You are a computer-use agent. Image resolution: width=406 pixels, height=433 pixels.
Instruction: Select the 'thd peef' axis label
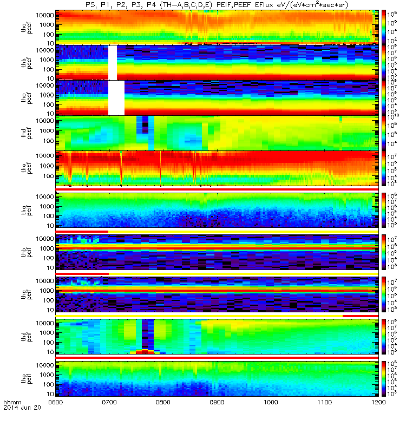click(27, 133)
